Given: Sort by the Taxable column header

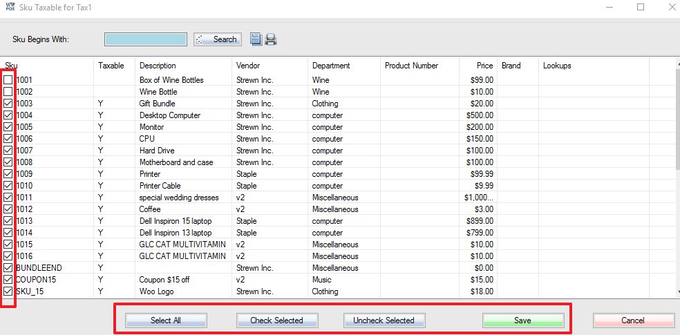Looking at the screenshot, I should click(115, 66).
